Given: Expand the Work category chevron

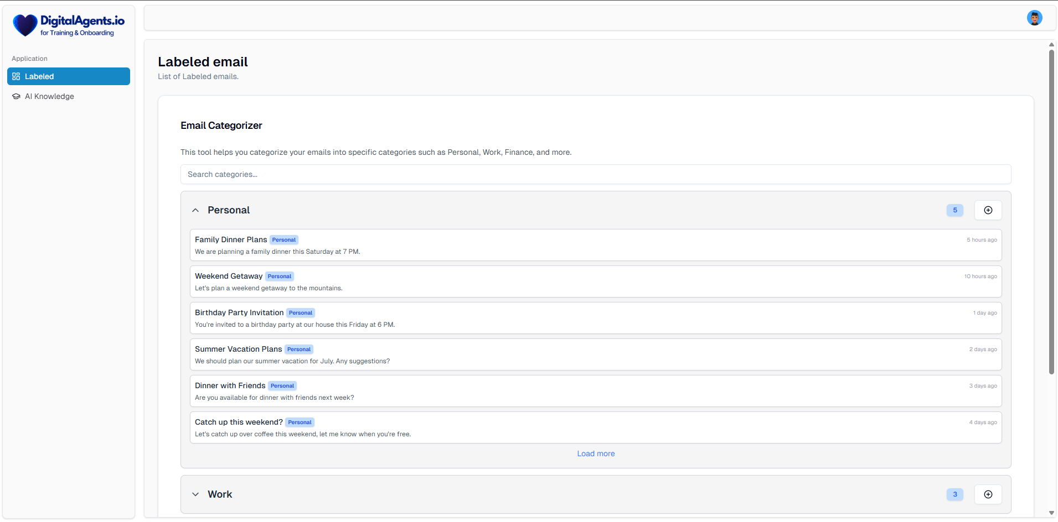Looking at the screenshot, I should (x=195, y=494).
